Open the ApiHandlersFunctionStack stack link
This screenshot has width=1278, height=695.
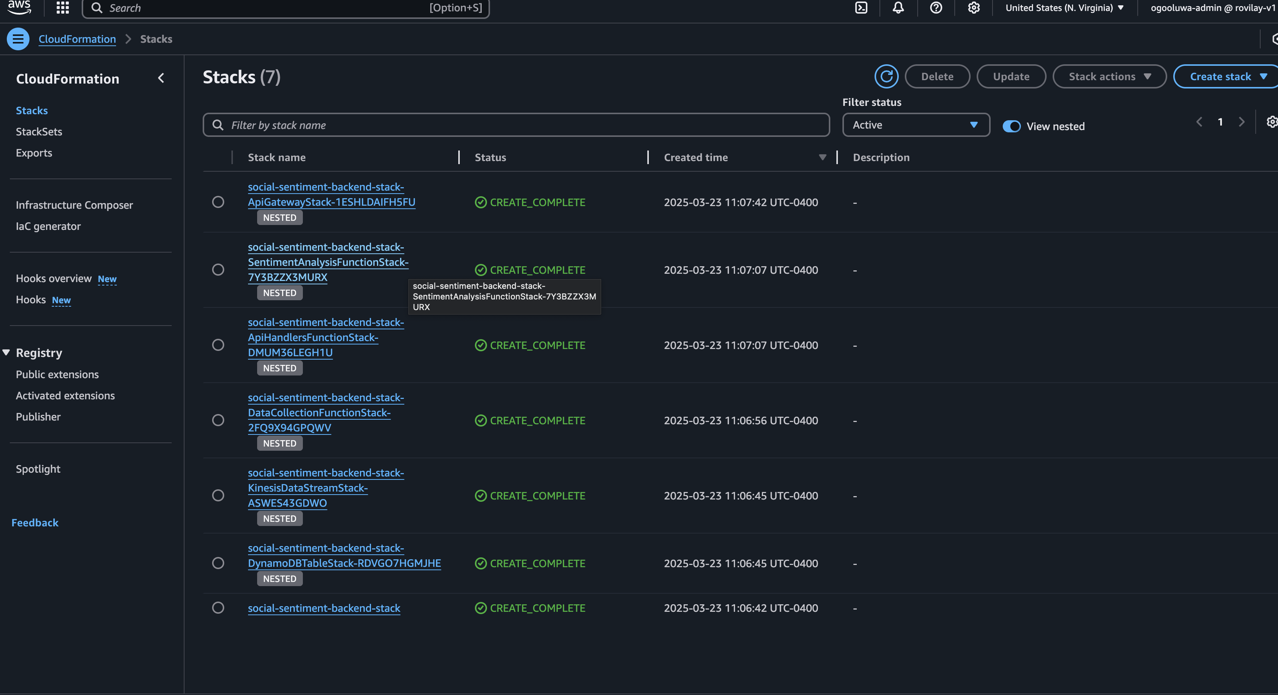[x=326, y=337]
